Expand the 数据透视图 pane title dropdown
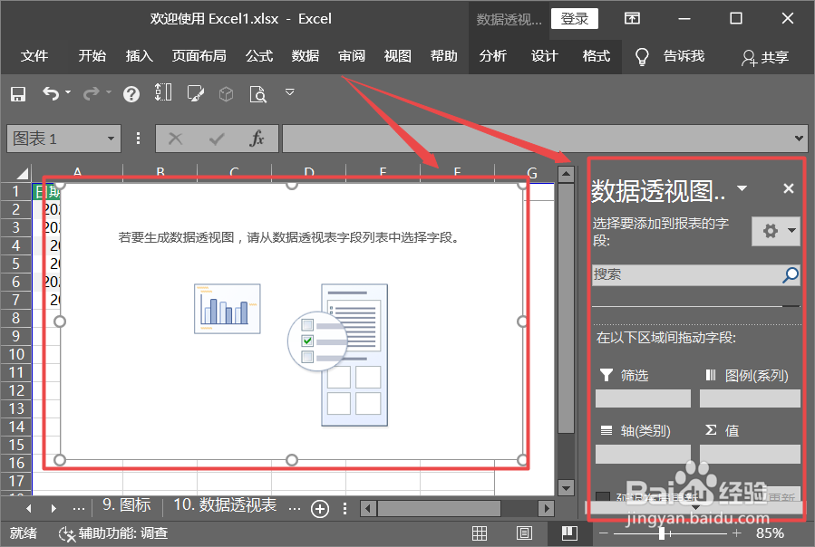Screen dimensions: 815x547 click(742, 188)
